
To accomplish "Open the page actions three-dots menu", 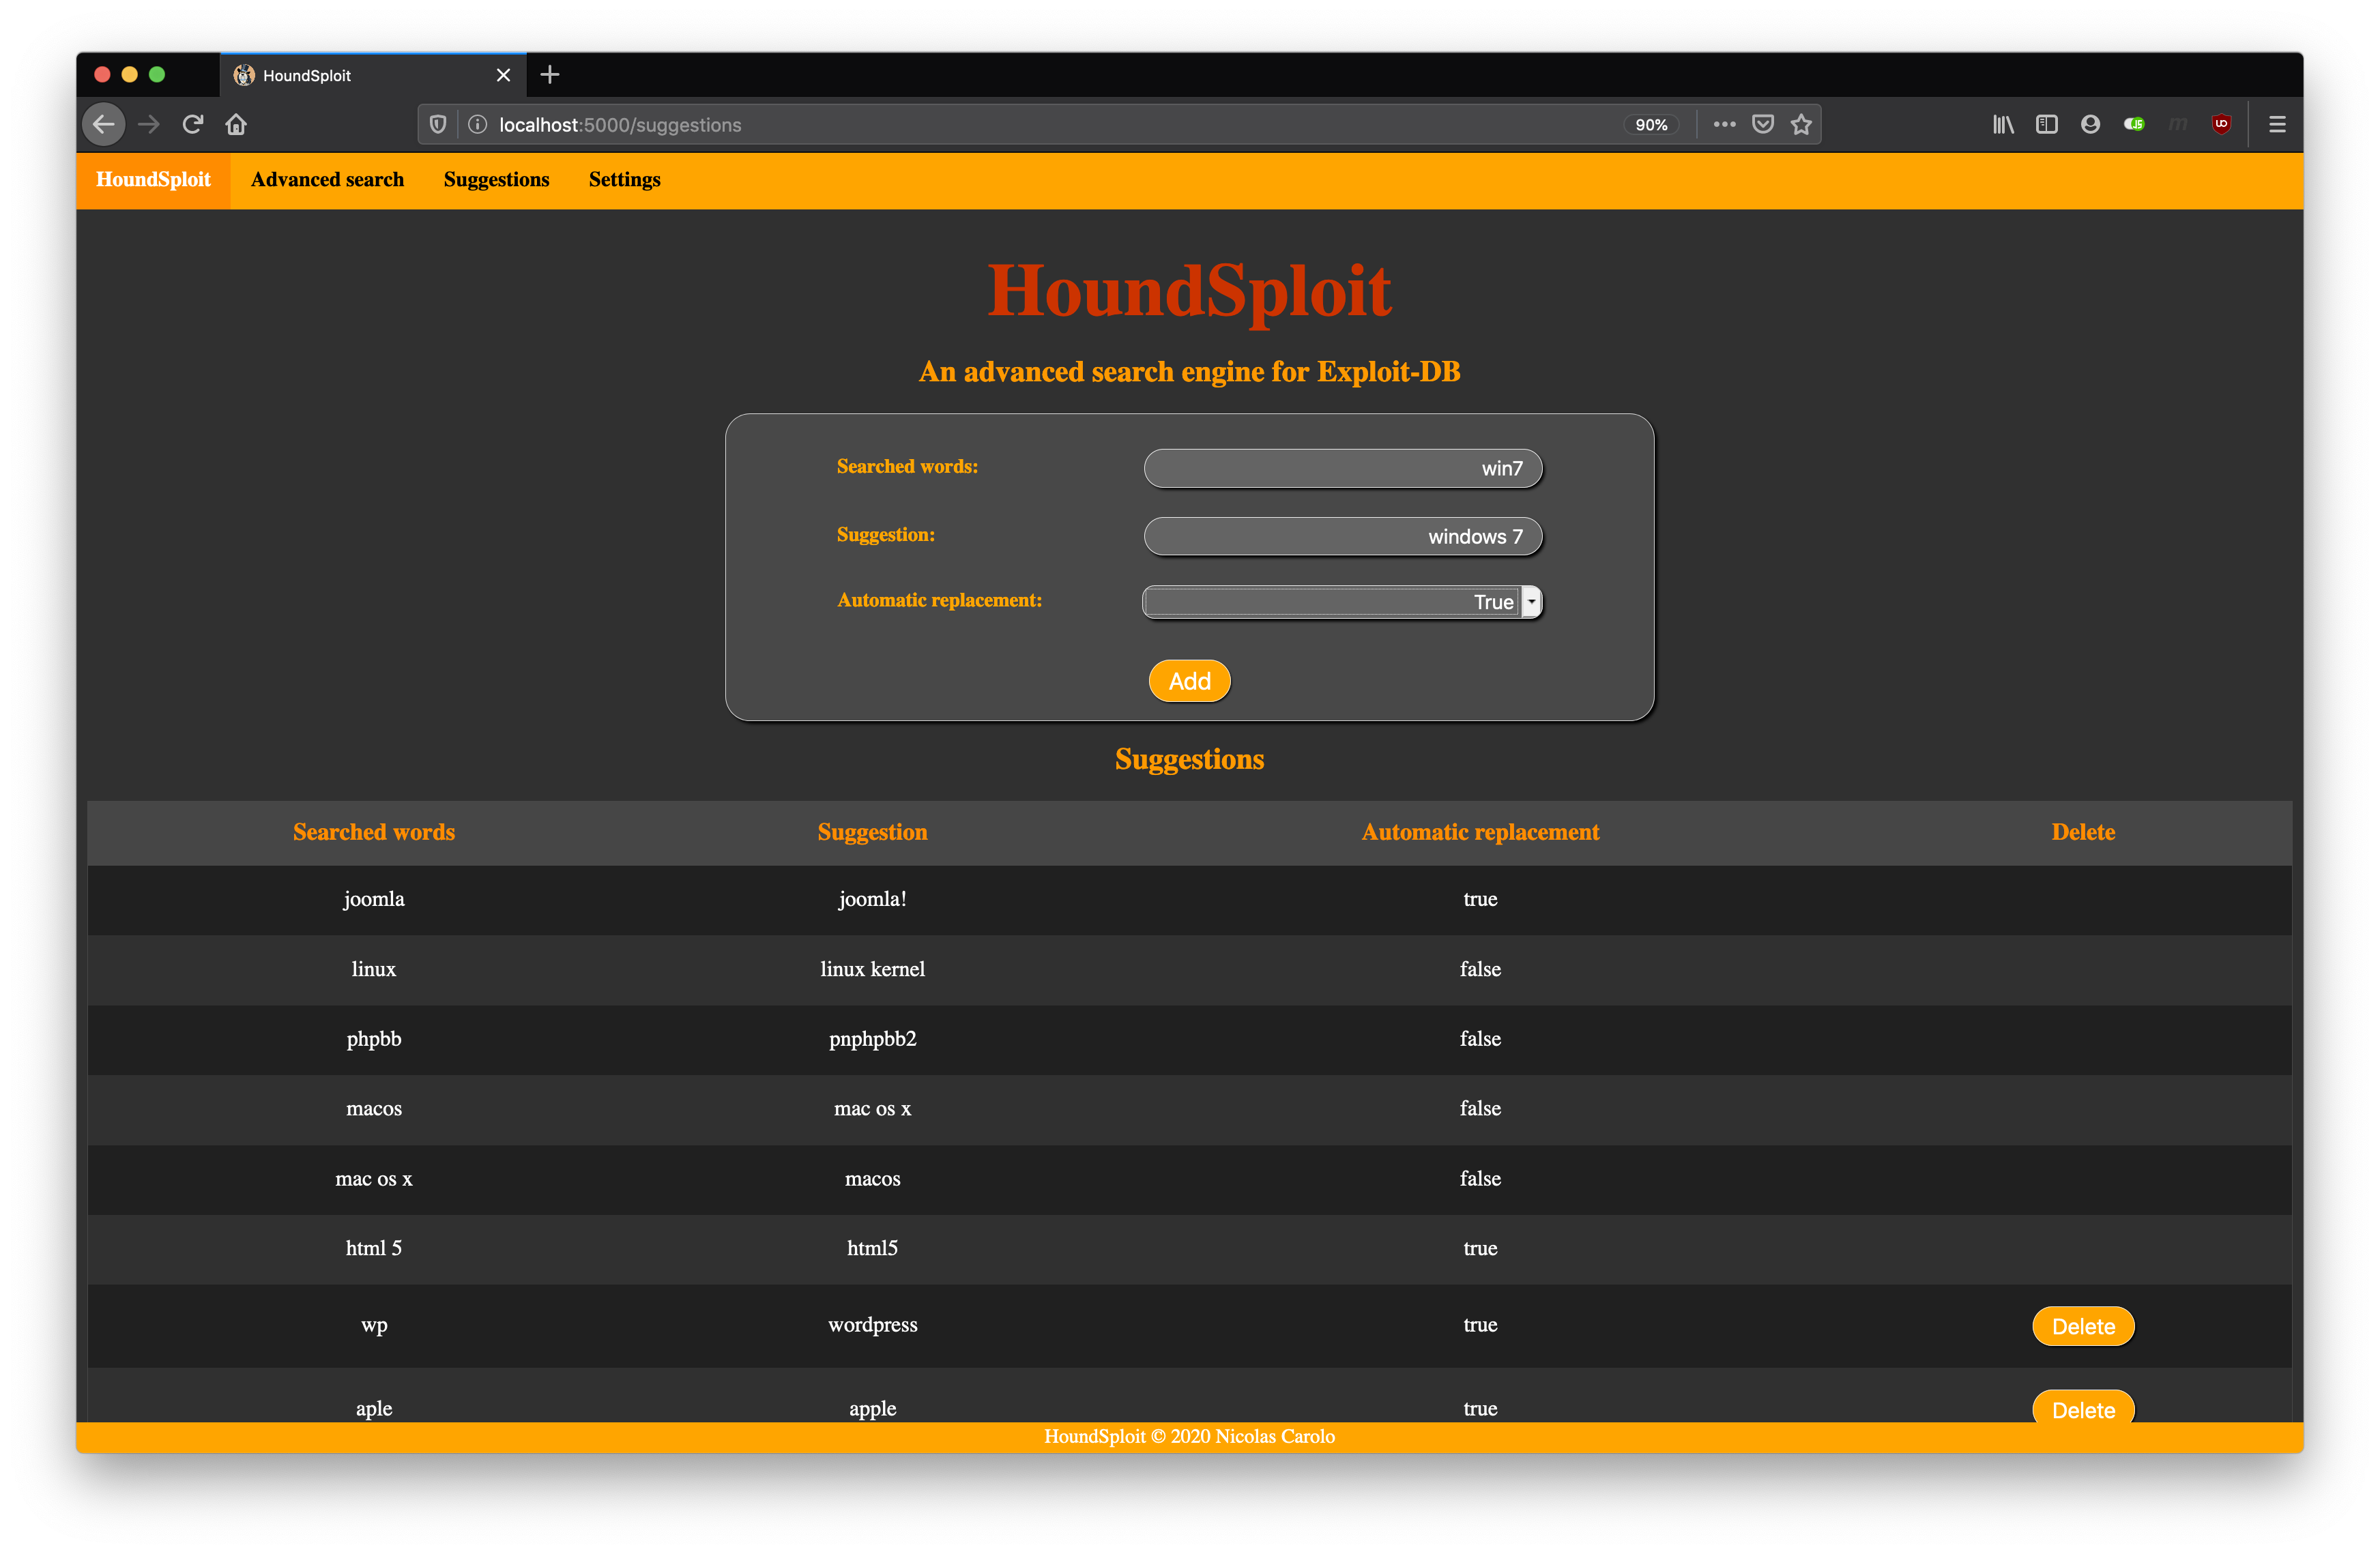I will (x=1724, y=124).
